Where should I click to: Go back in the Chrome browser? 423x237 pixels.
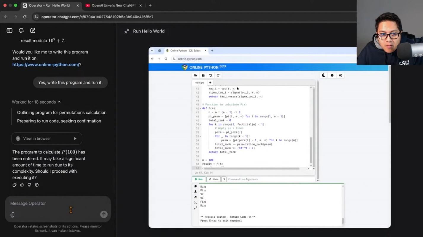coord(6,17)
